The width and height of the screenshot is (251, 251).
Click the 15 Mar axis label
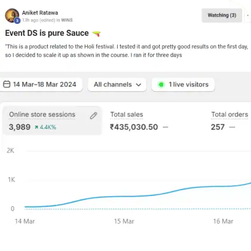point(124,221)
